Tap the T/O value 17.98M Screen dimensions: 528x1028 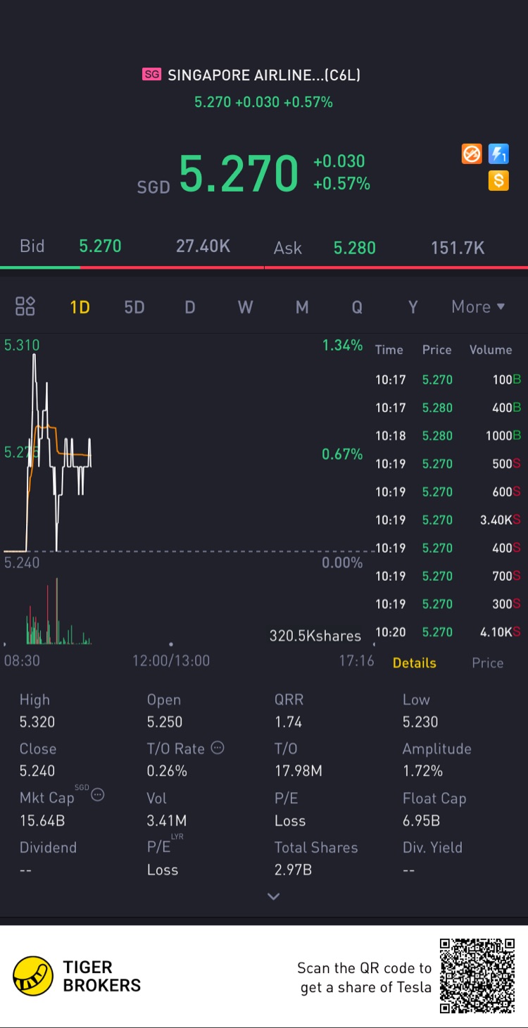[298, 771]
